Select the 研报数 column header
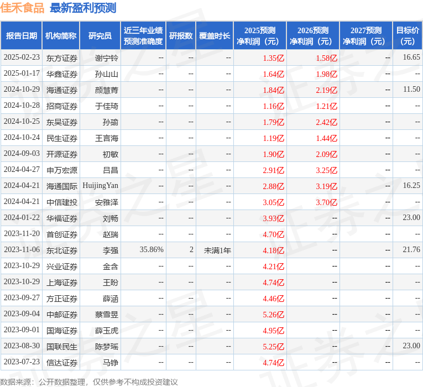 click(181, 35)
